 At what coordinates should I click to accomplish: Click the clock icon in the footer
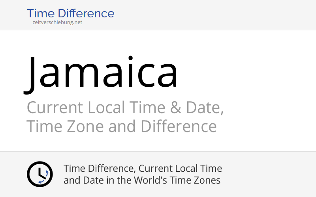pyautogui.click(x=39, y=174)
